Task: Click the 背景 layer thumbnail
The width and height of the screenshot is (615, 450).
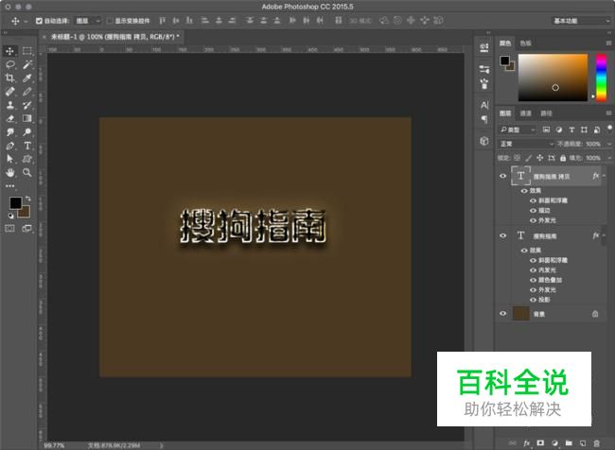Action: click(x=521, y=314)
